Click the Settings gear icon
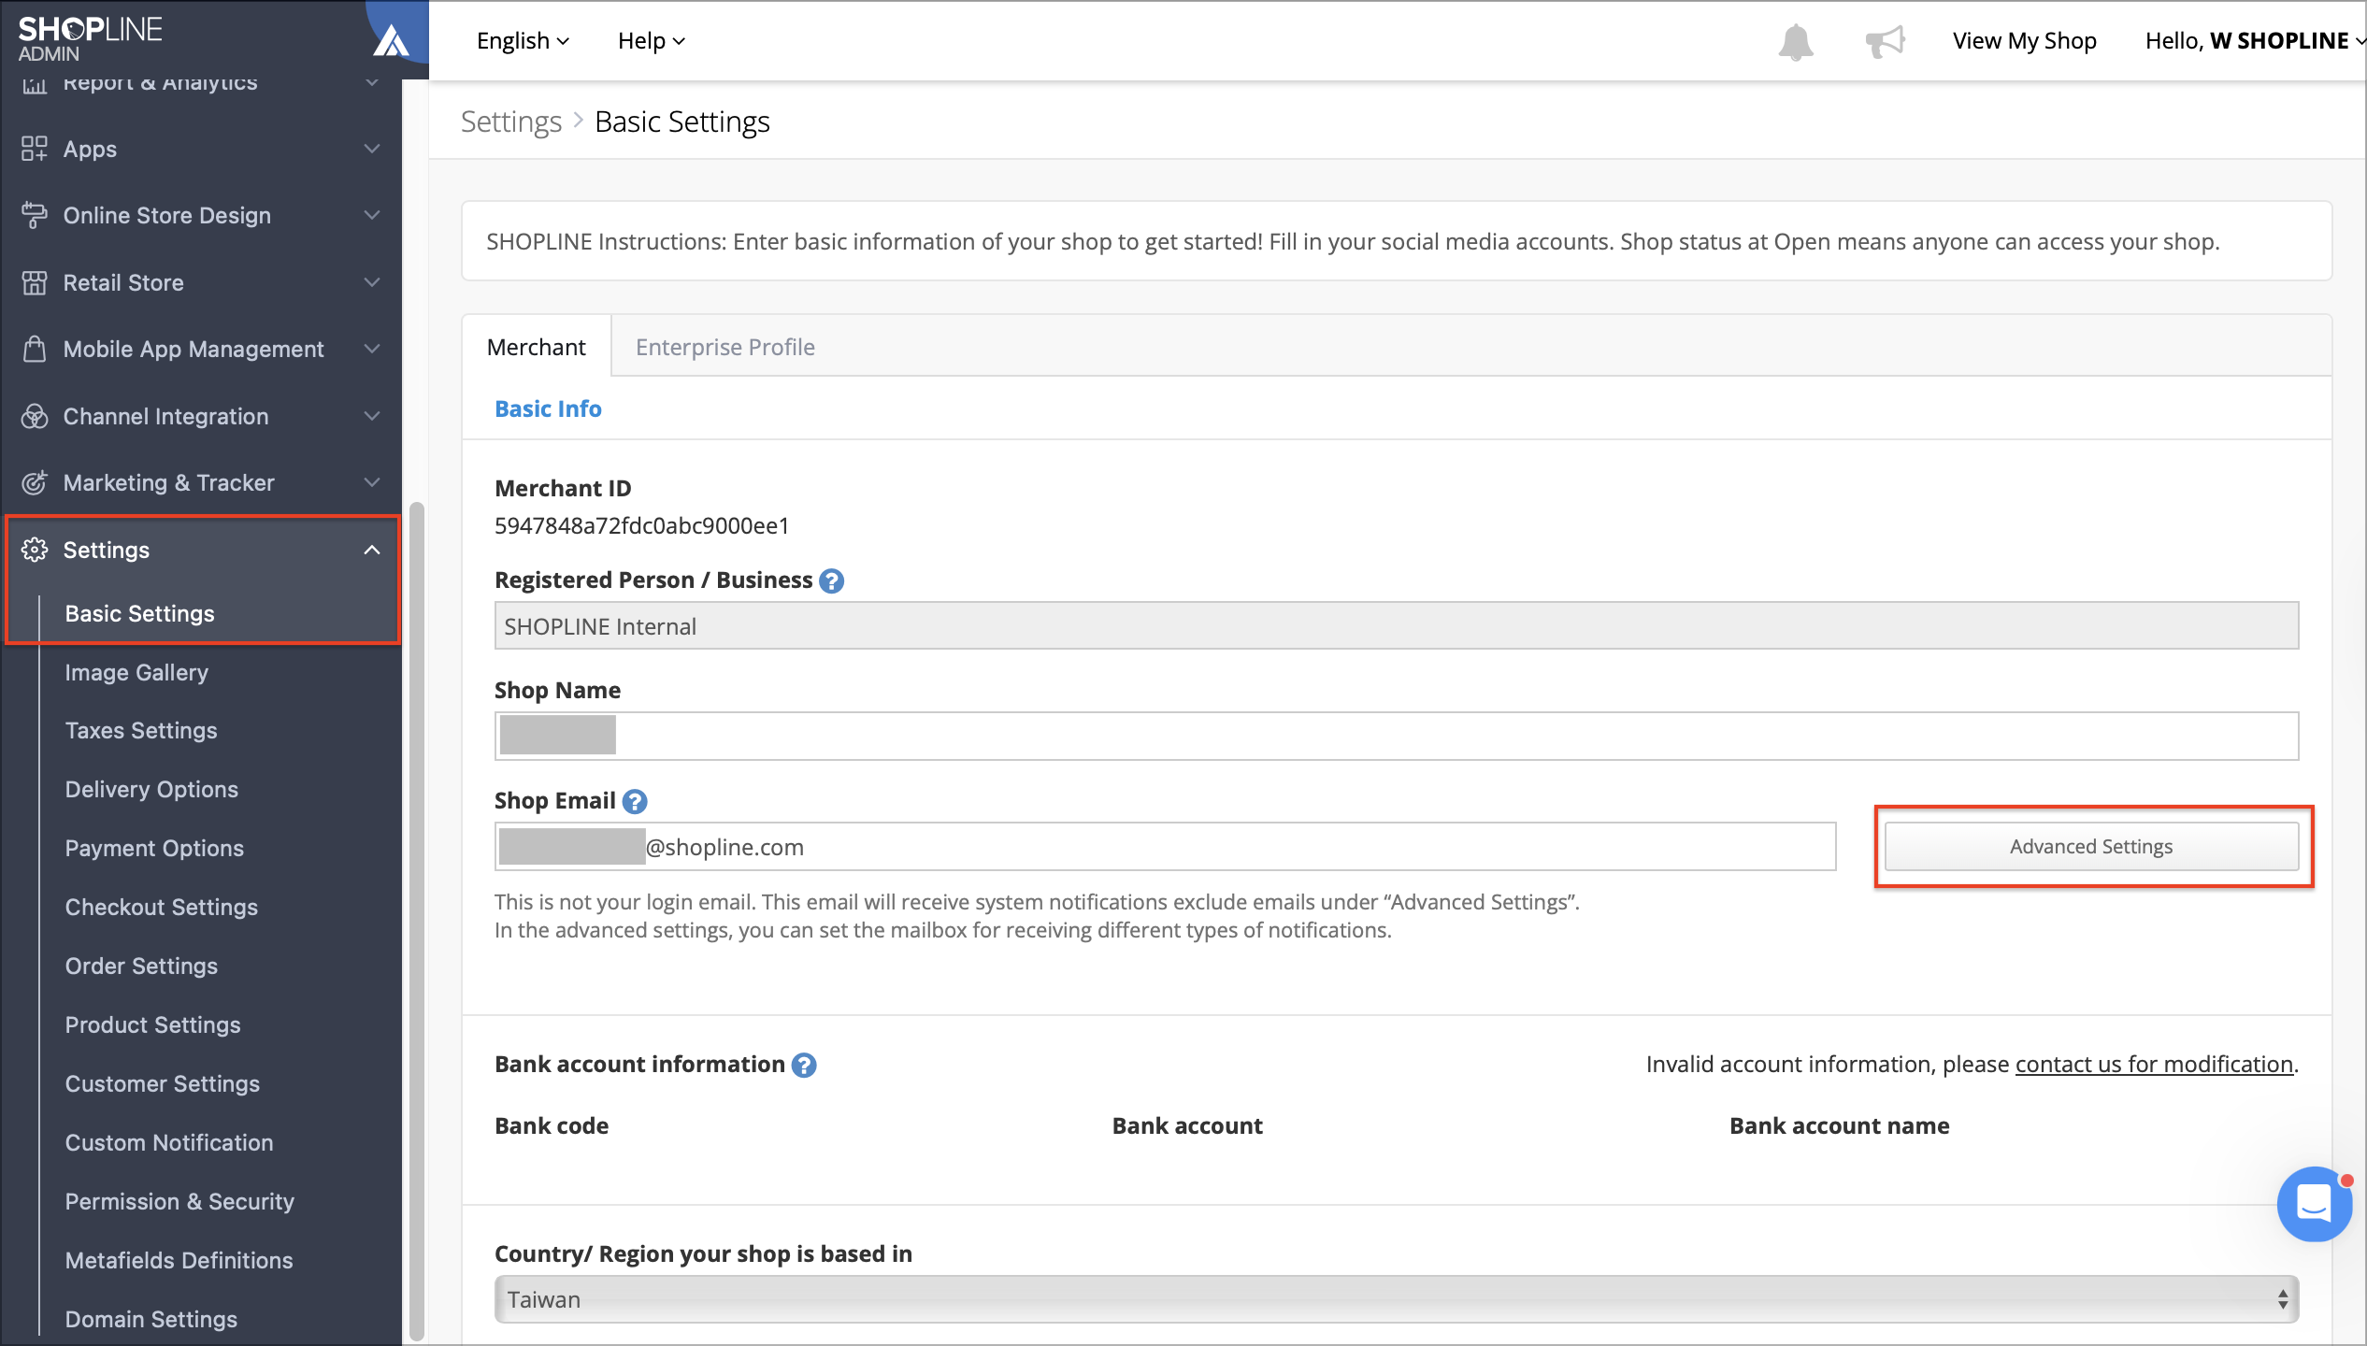 coord(35,550)
